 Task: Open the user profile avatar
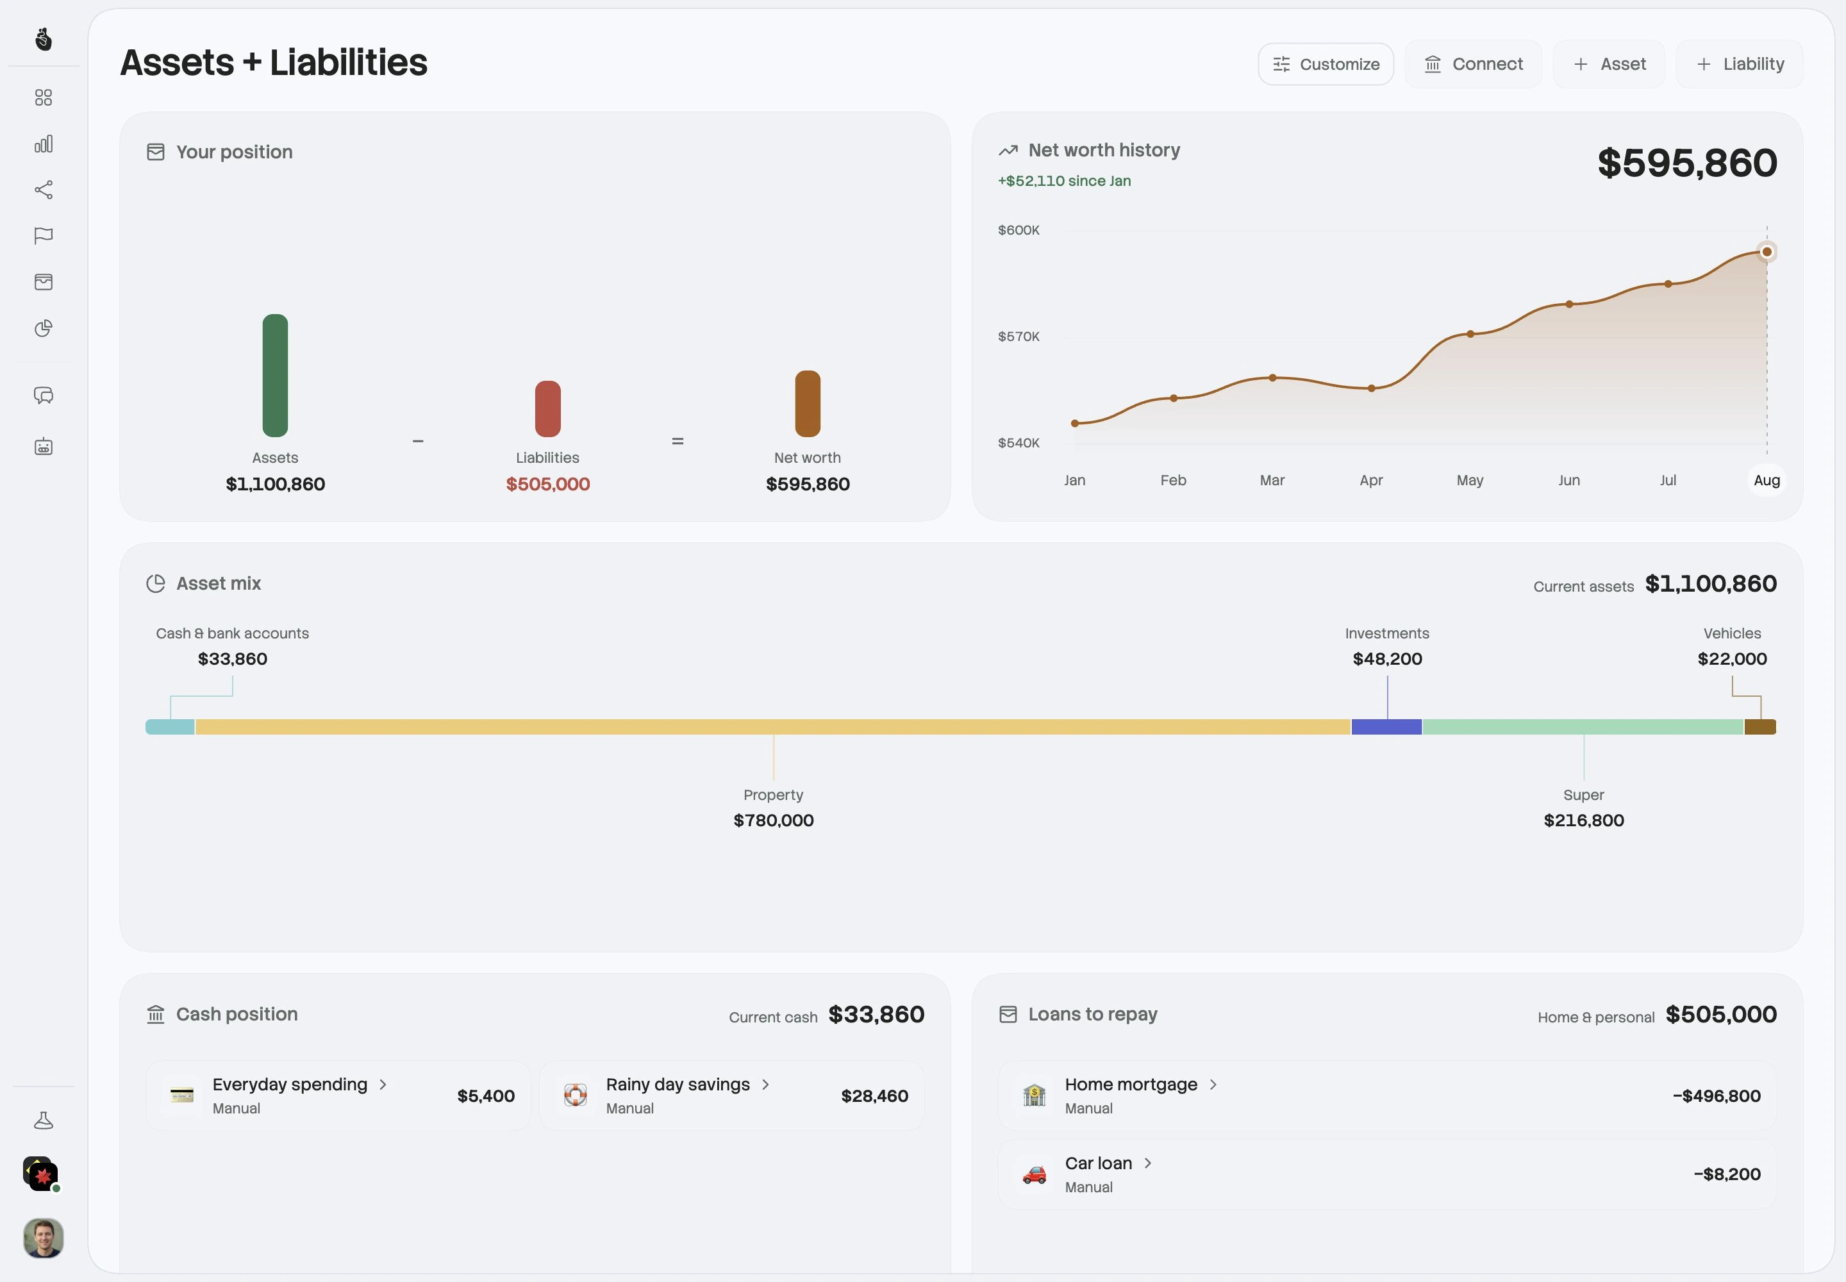tap(44, 1238)
